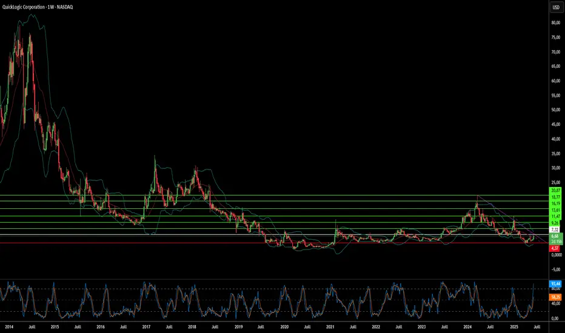Screen dimensions: 565x333
Task: Select the 18,77 green price tag
Action: pos(556,197)
